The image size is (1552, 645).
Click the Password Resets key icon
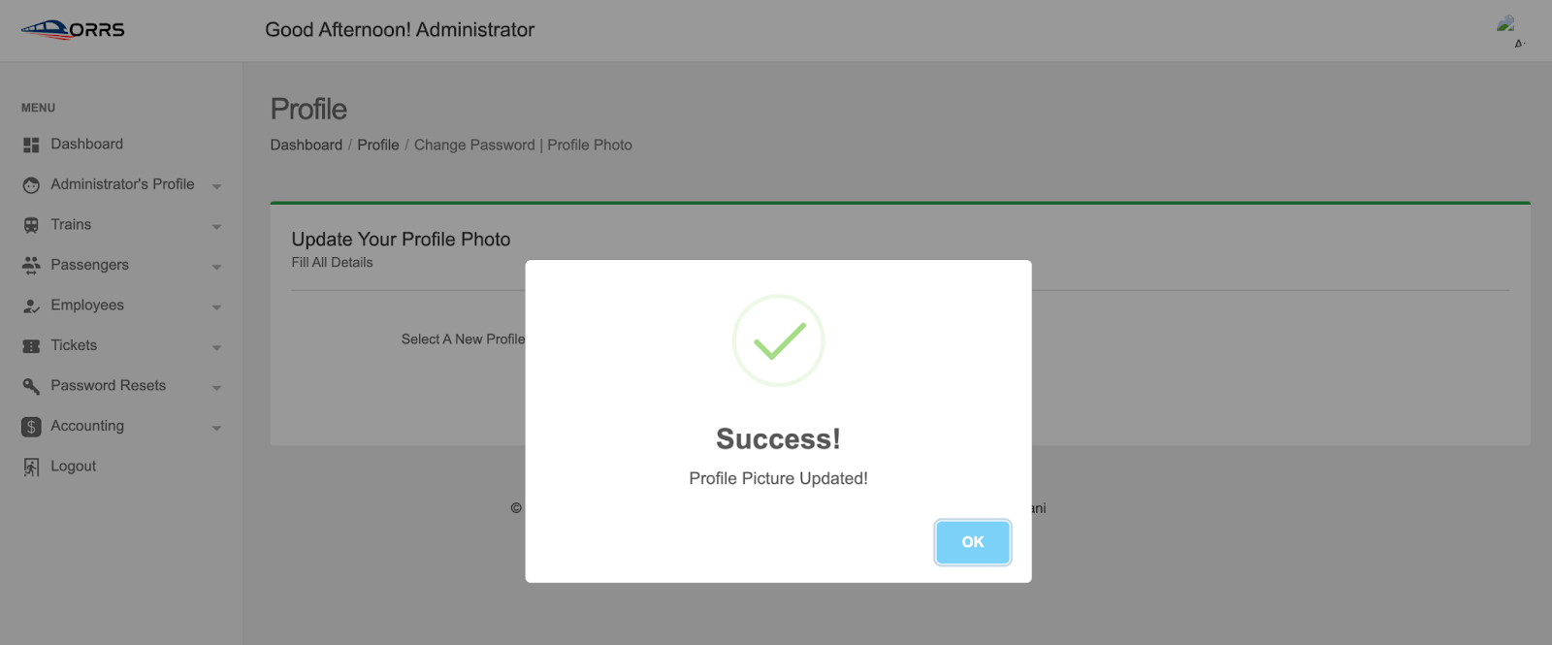[x=31, y=386]
